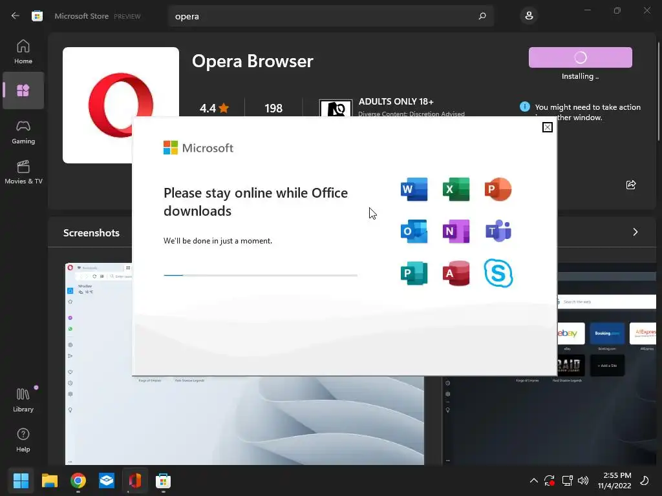Click the Store page vertical scrollbar
Screen dimensions: 662x496
(659, 92)
